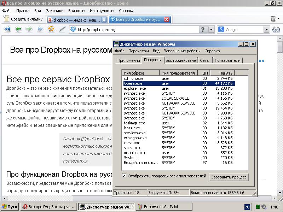Click the page vertical scrollbar down arrow
Viewport: 283px width, 212px height.
pyautogui.click(x=280, y=193)
